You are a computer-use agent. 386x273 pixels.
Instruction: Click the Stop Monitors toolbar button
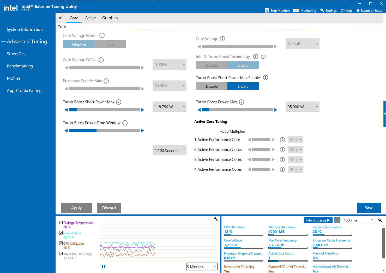pyautogui.click(x=278, y=10)
